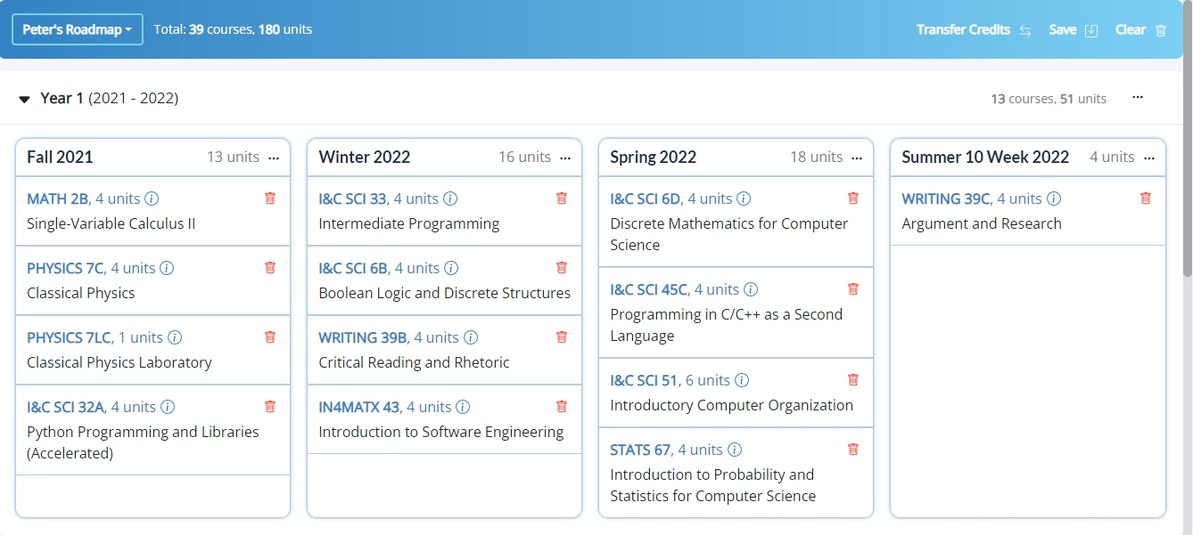Open Year 1 ellipsis options menu
The image size is (1193, 535).
pyautogui.click(x=1138, y=98)
